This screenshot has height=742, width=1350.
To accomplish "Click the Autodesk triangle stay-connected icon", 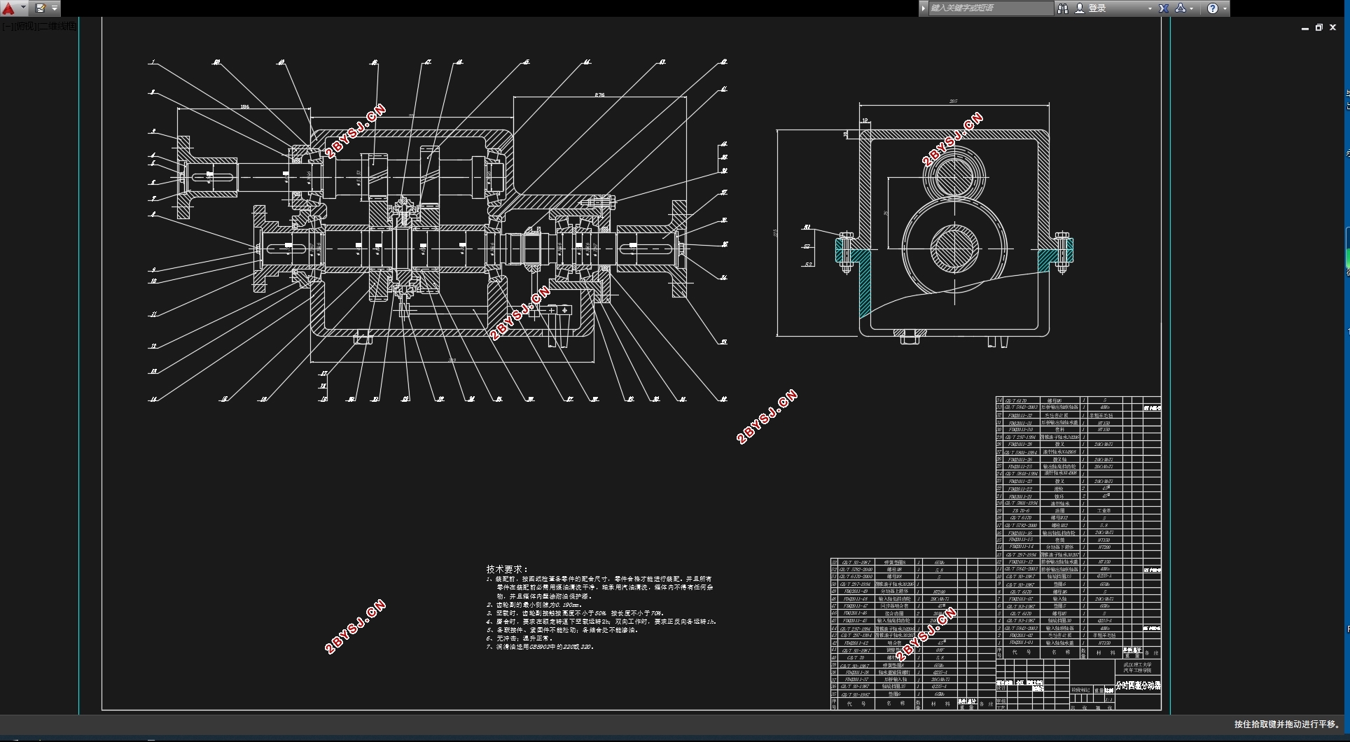I will coord(1181,8).
